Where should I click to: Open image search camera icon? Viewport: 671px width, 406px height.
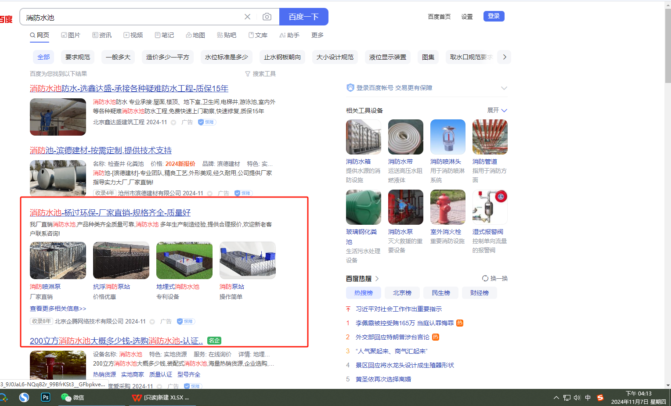267,17
